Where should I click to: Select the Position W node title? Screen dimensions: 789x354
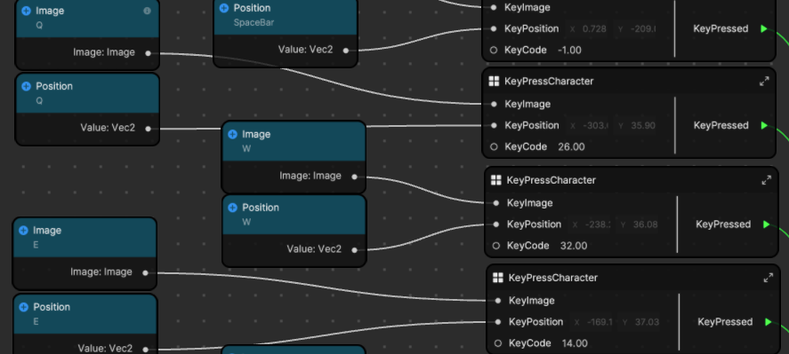click(261, 208)
